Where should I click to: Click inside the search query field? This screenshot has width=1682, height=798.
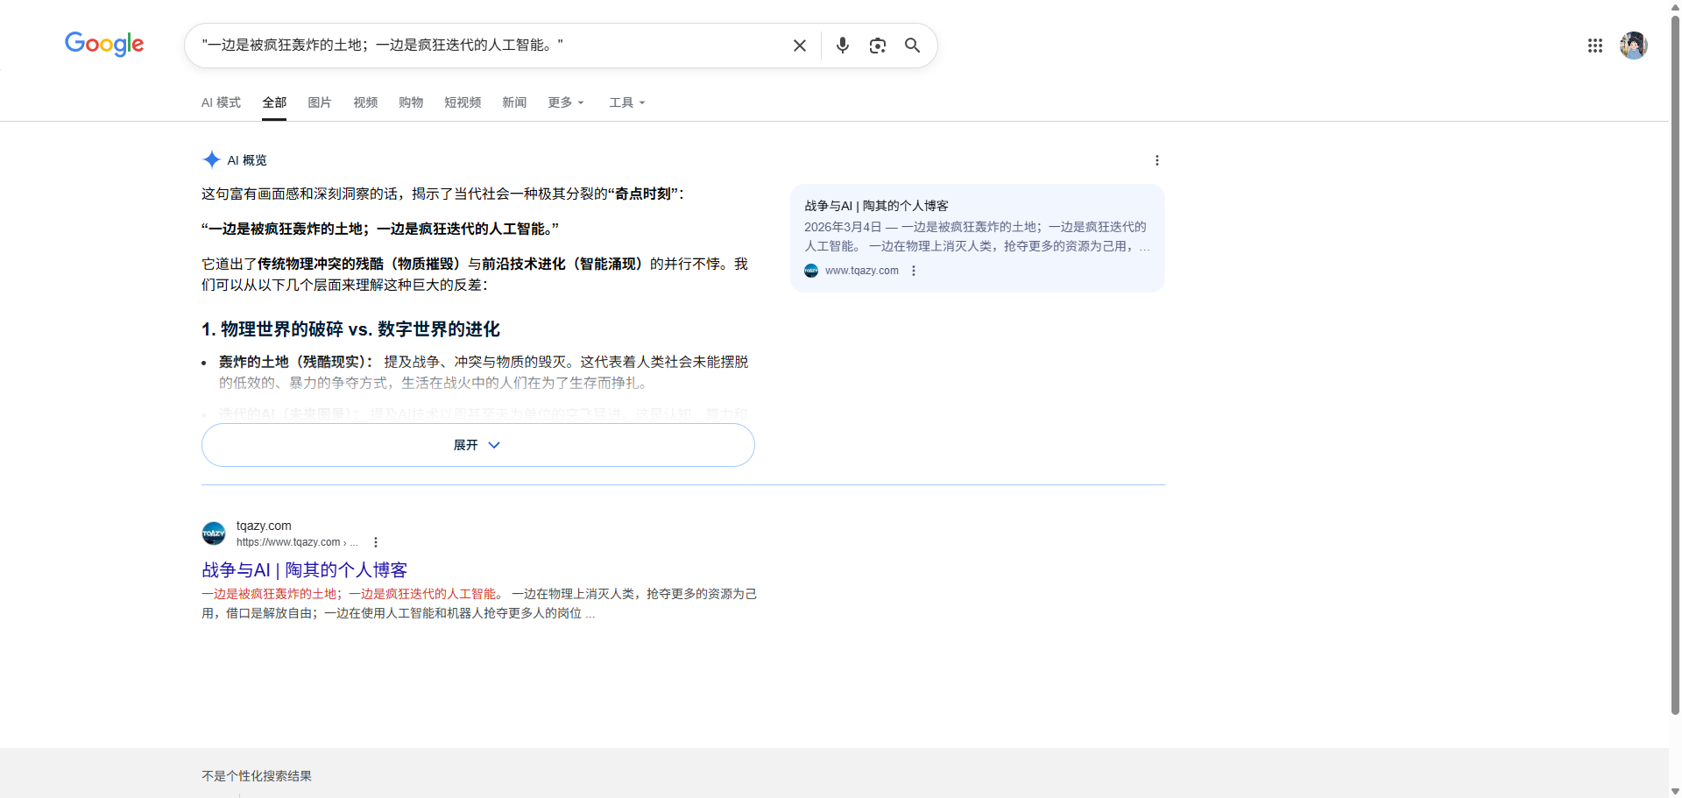(491, 46)
